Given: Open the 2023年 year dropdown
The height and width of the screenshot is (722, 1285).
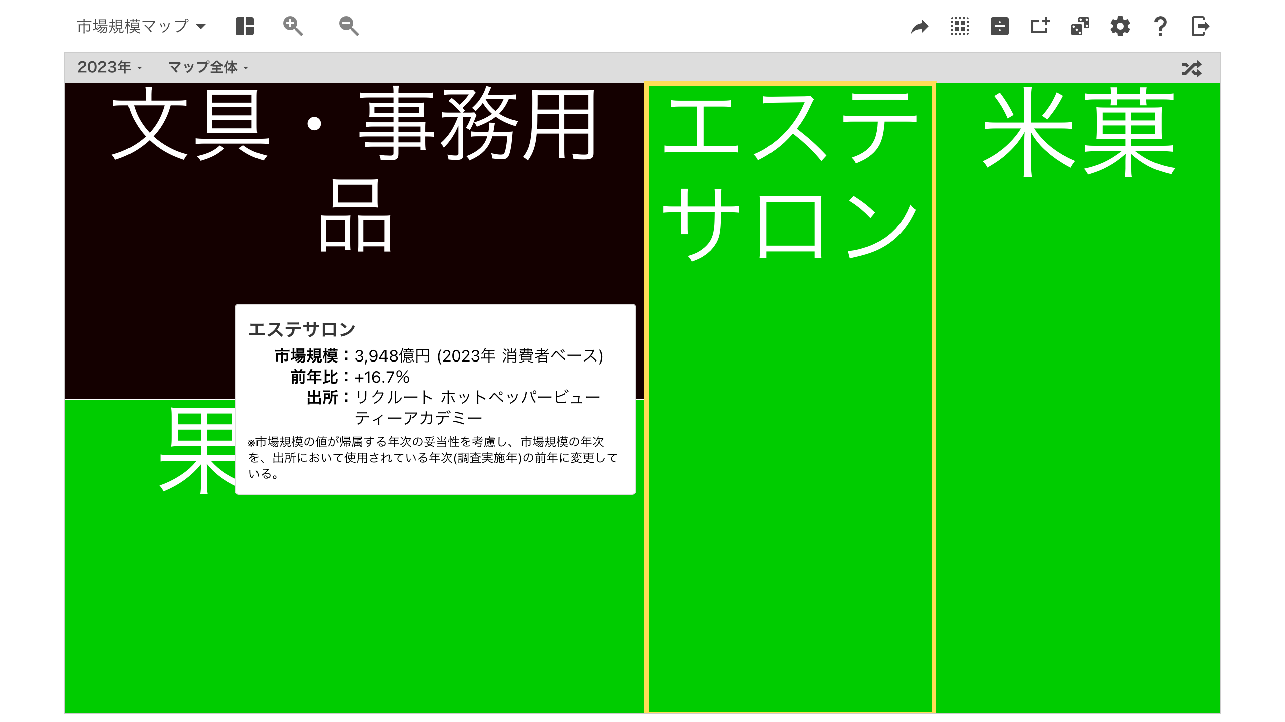Looking at the screenshot, I should click(x=109, y=67).
